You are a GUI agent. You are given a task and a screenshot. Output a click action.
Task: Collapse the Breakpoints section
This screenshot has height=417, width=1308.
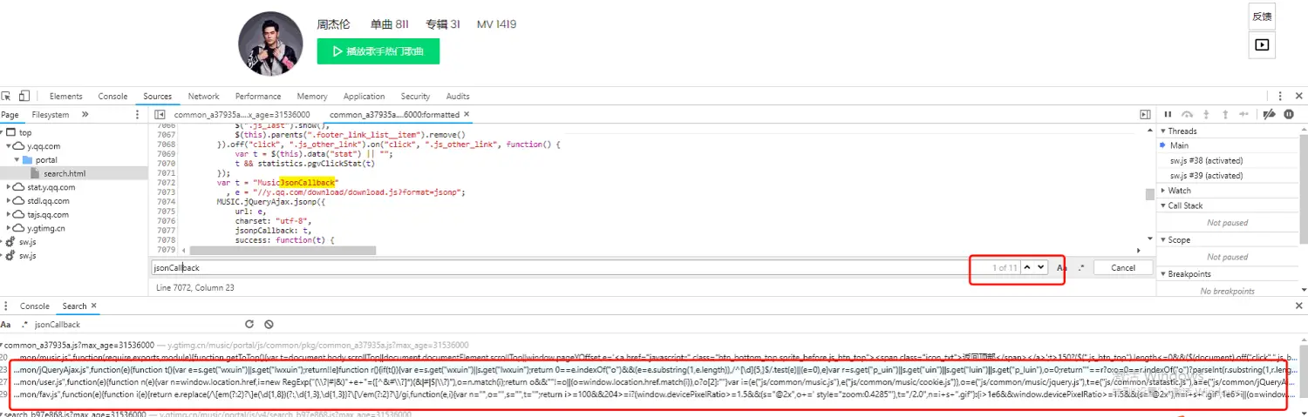(1163, 274)
